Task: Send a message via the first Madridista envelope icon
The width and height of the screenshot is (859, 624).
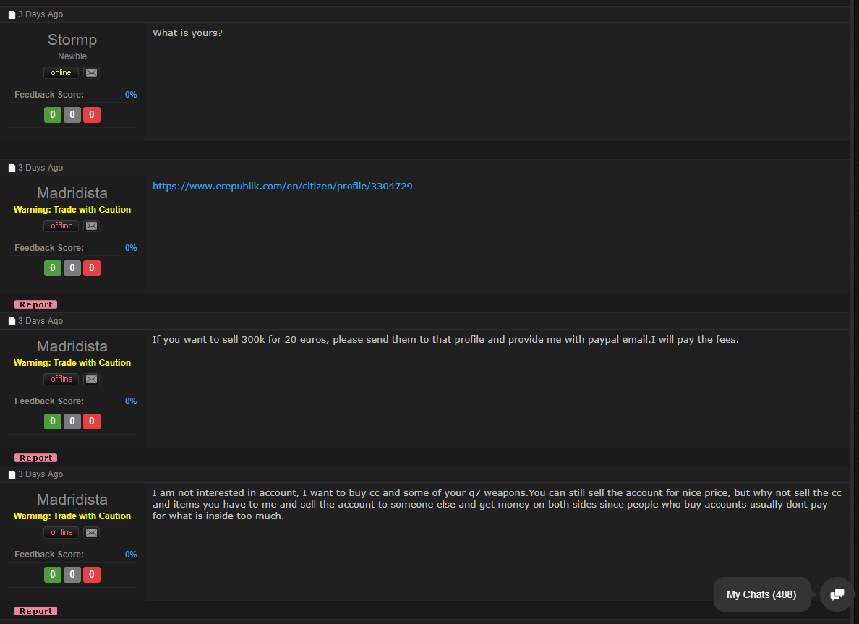Action: [x=92, y=226]
